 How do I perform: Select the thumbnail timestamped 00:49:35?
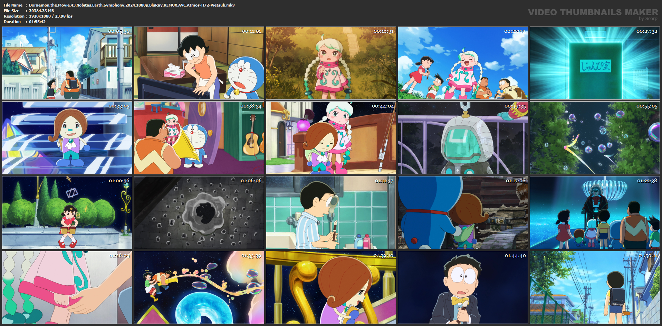(x=463, y=138)
